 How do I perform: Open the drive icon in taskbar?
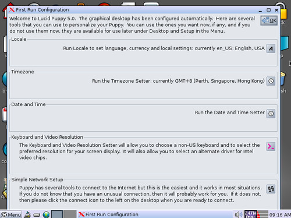pos(37,215)
